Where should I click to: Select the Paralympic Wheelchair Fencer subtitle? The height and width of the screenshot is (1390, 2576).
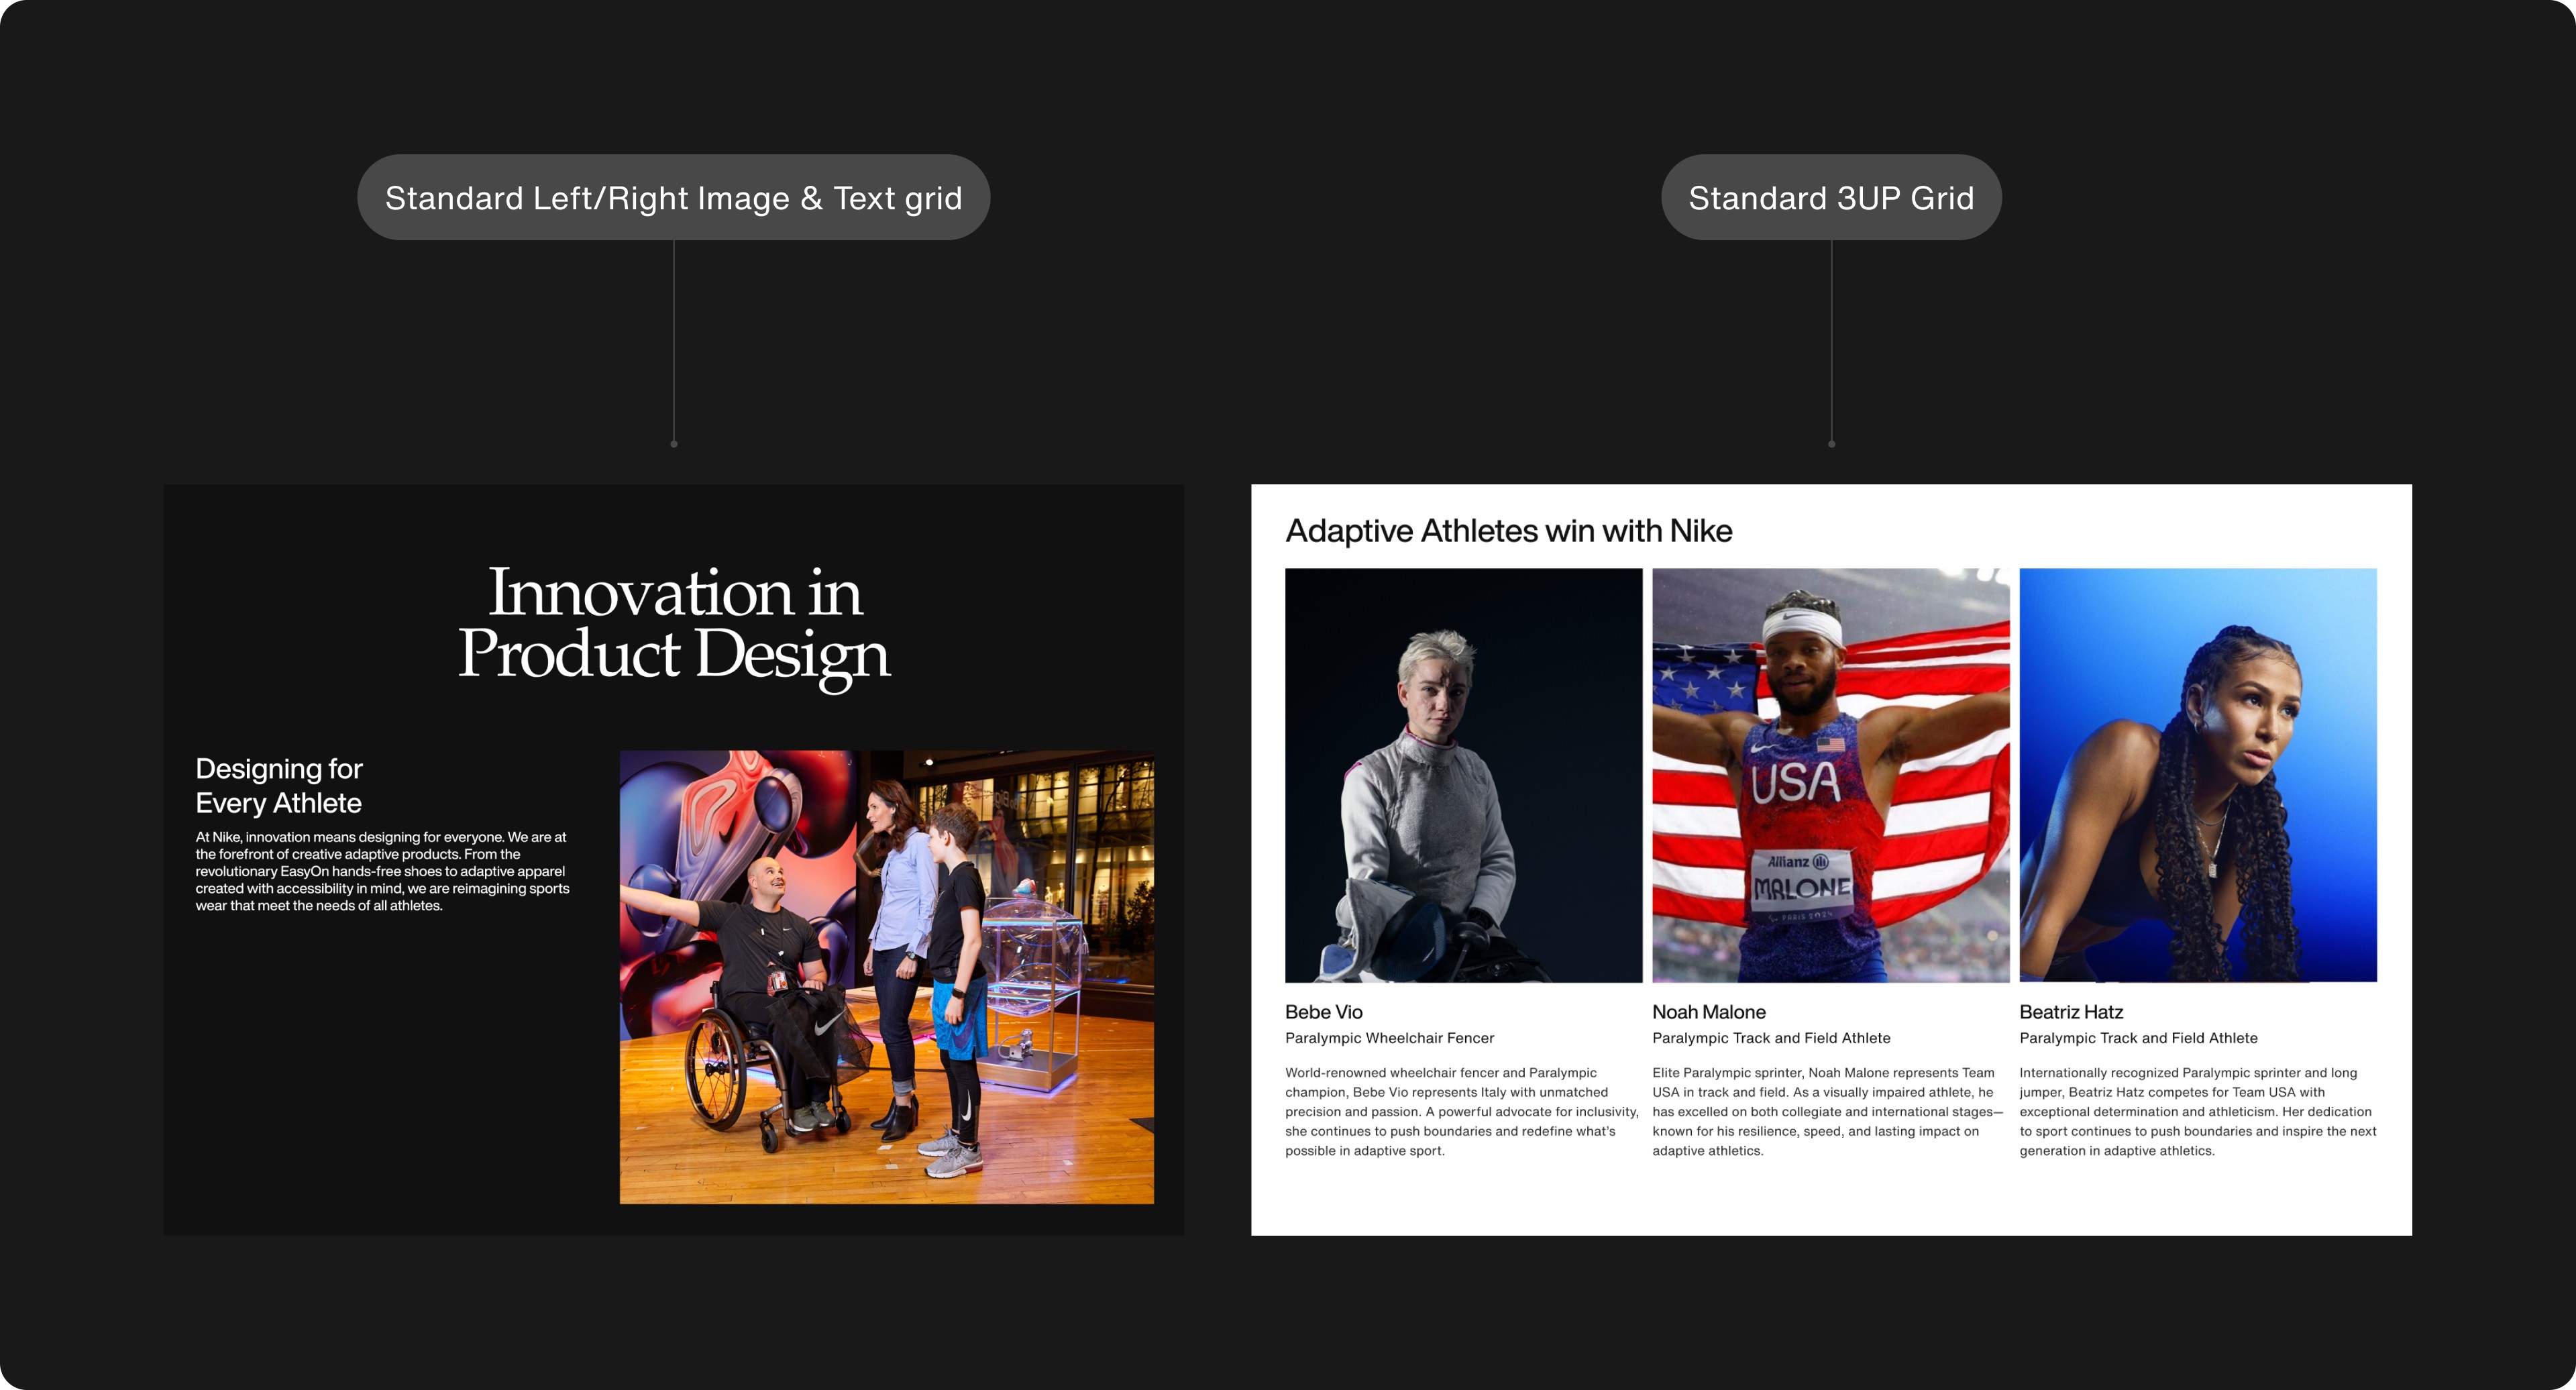pos(1389,1038)
